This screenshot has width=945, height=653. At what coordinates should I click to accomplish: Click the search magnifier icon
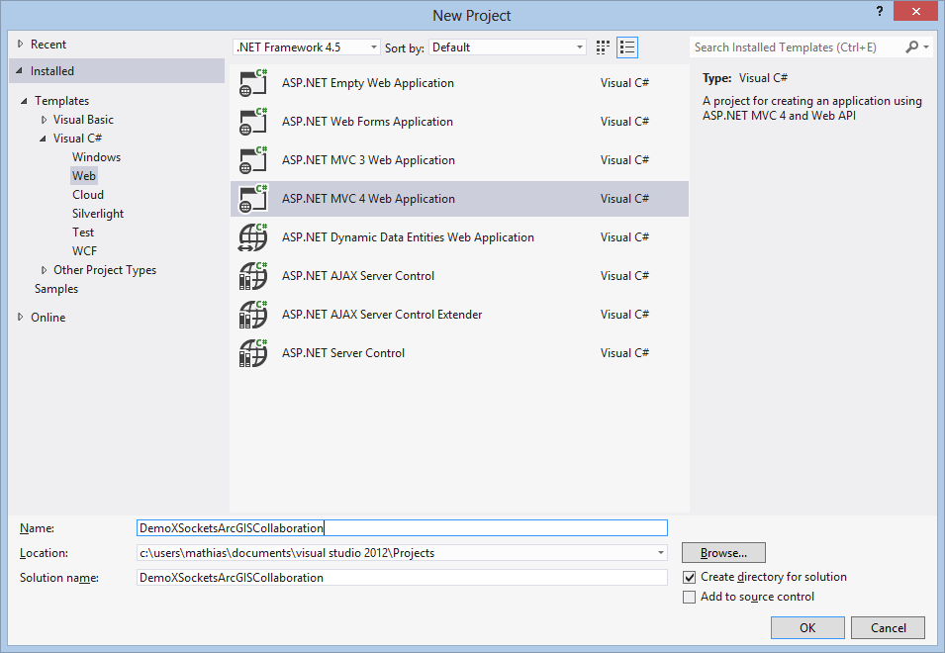point(912,47)
